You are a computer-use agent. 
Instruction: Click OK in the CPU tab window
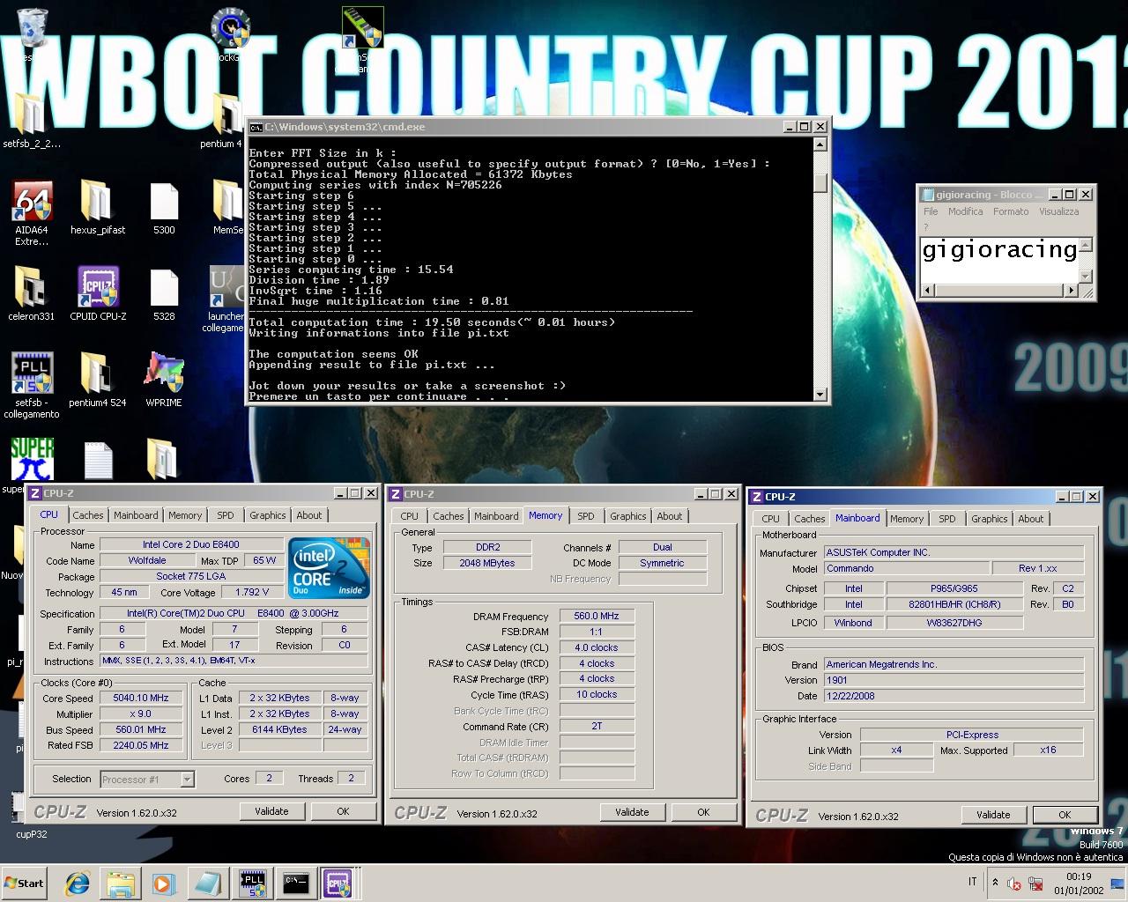pyautogui.click(x=343, y=811)
